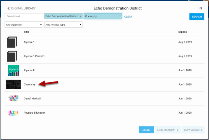Click the back arrow beside Digital Library
This screenshot has width=209, height=140.
tap(8, 8)
